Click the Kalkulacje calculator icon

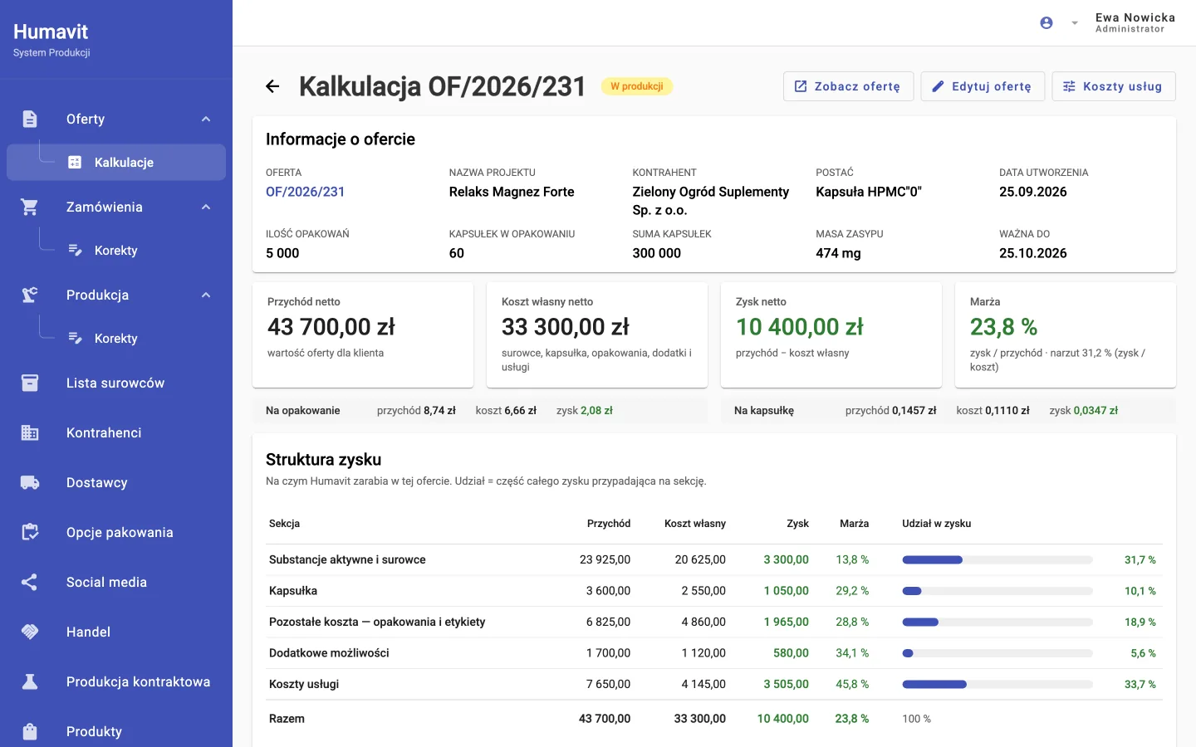[75, 163]
